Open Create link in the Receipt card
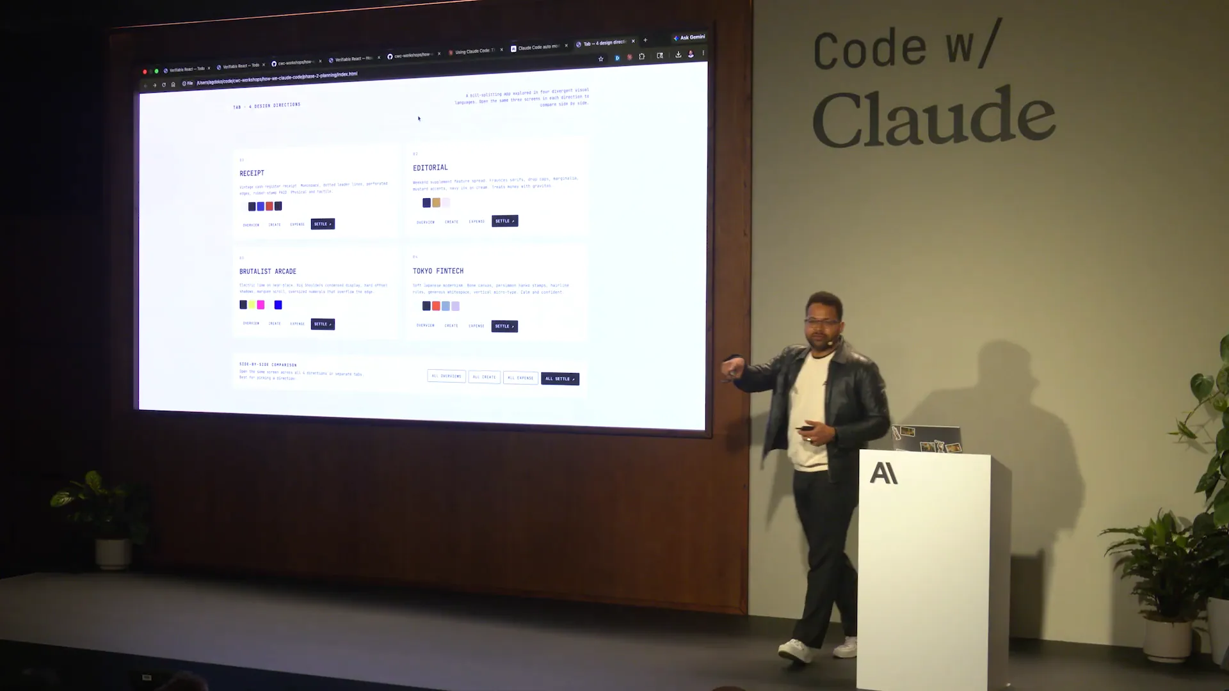 (x=275, y=225)
